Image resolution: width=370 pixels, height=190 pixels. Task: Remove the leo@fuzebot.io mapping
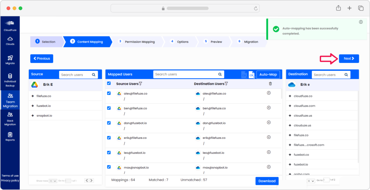[269, 152]
